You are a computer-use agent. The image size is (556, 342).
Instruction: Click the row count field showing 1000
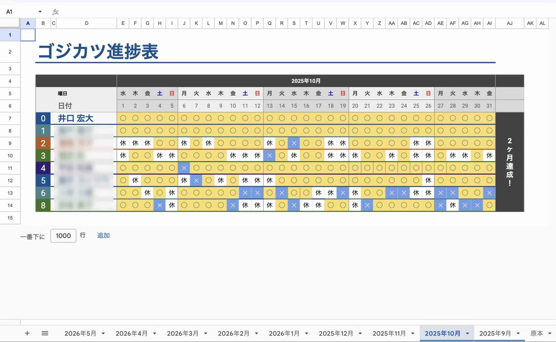pyautogui.click(x=63, y=236)
